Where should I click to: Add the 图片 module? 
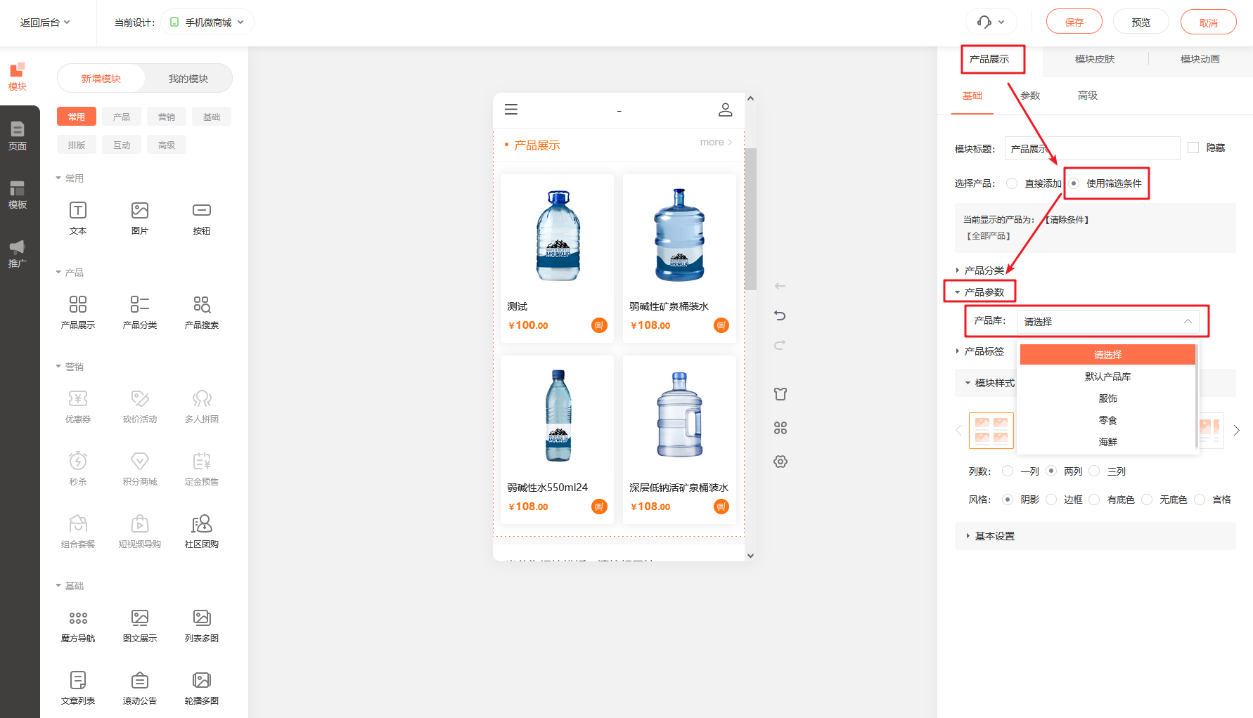coord(140,218)
